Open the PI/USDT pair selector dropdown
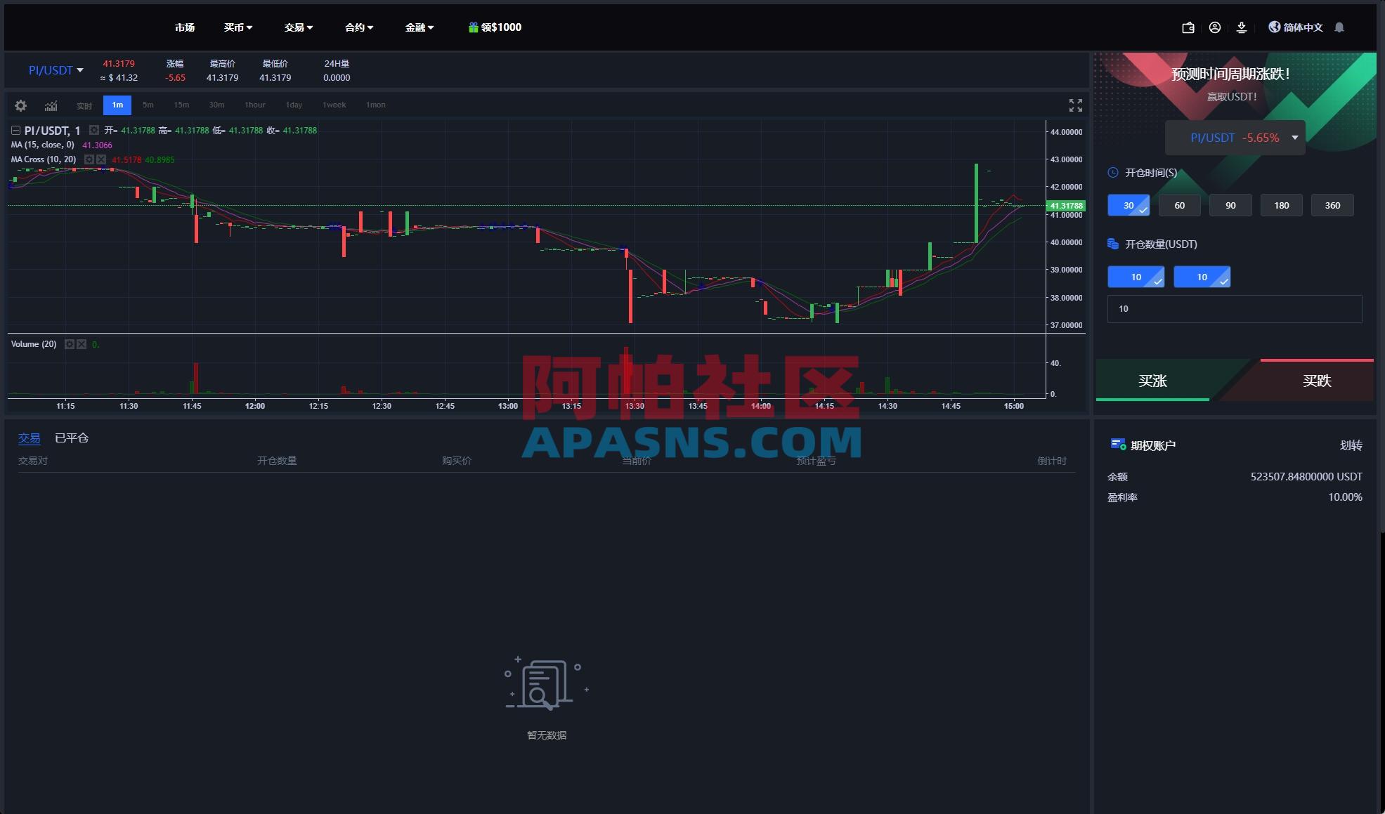 click(x=55, y=70)
